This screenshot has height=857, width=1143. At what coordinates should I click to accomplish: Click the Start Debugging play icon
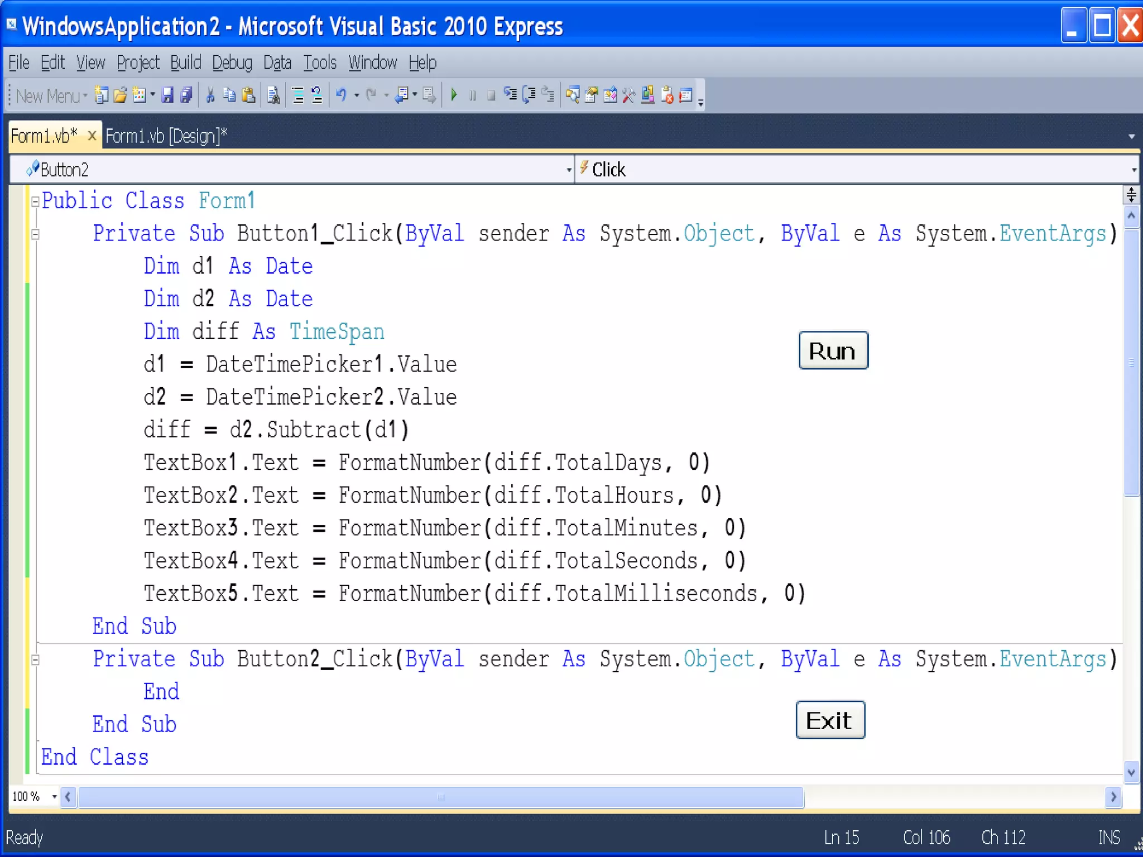click(x=454, y=95)
